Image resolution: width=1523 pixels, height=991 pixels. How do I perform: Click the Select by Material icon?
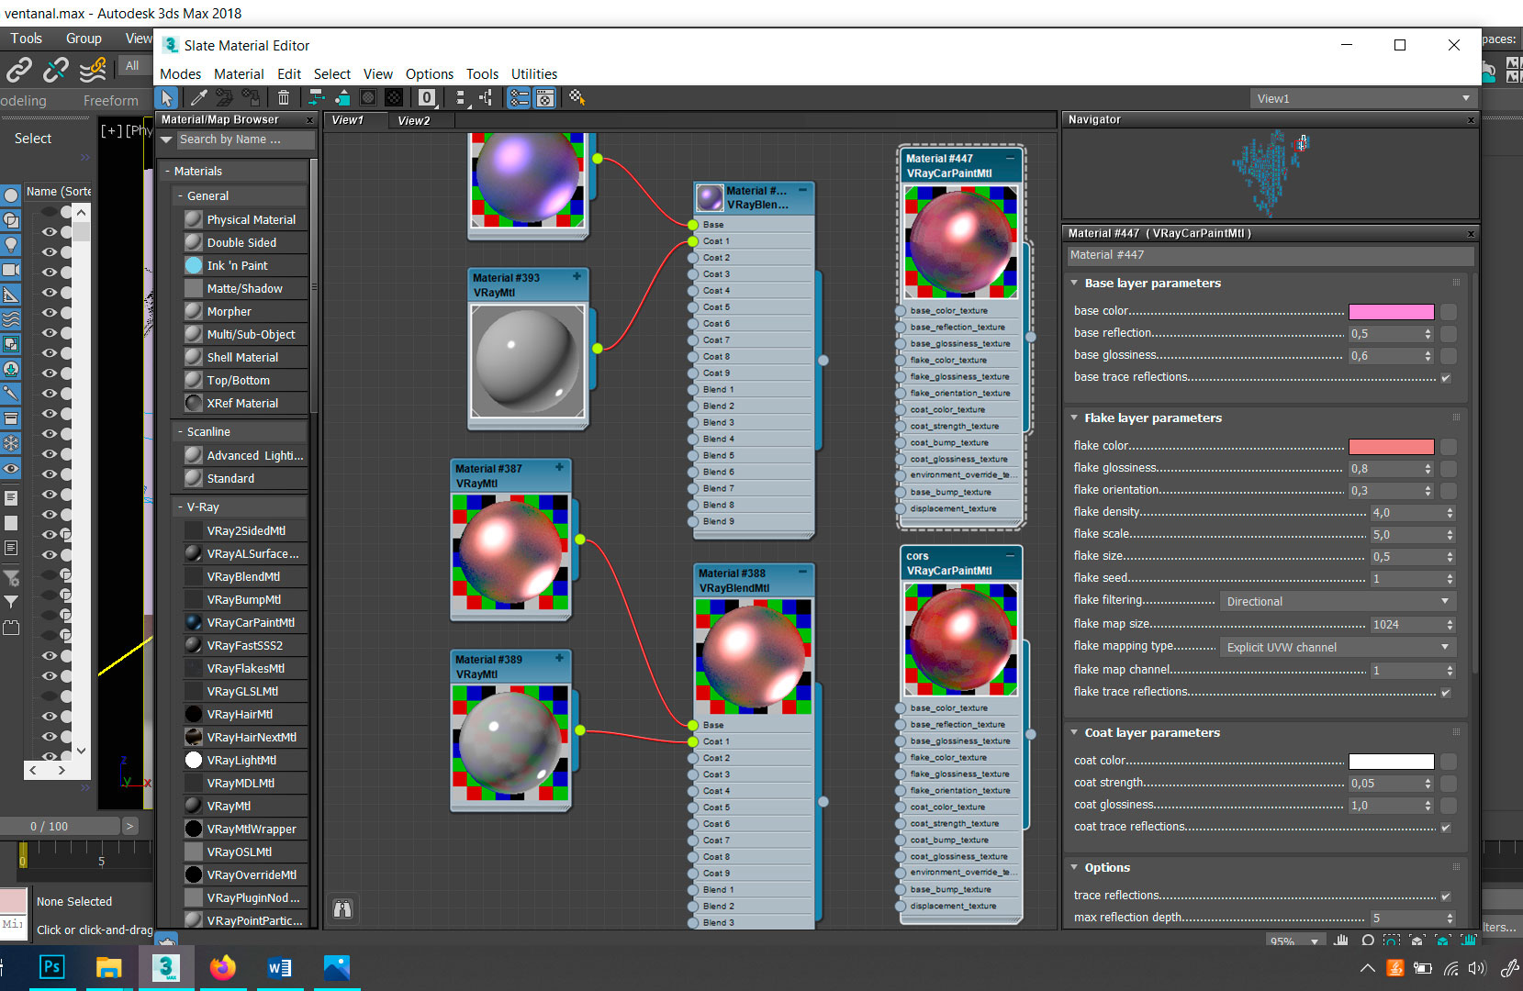(577, 98)
